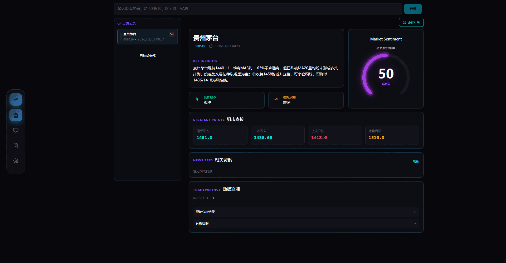Select 贵州茅台 history record entry
This screenshot has height=263, width=506.
148,37
